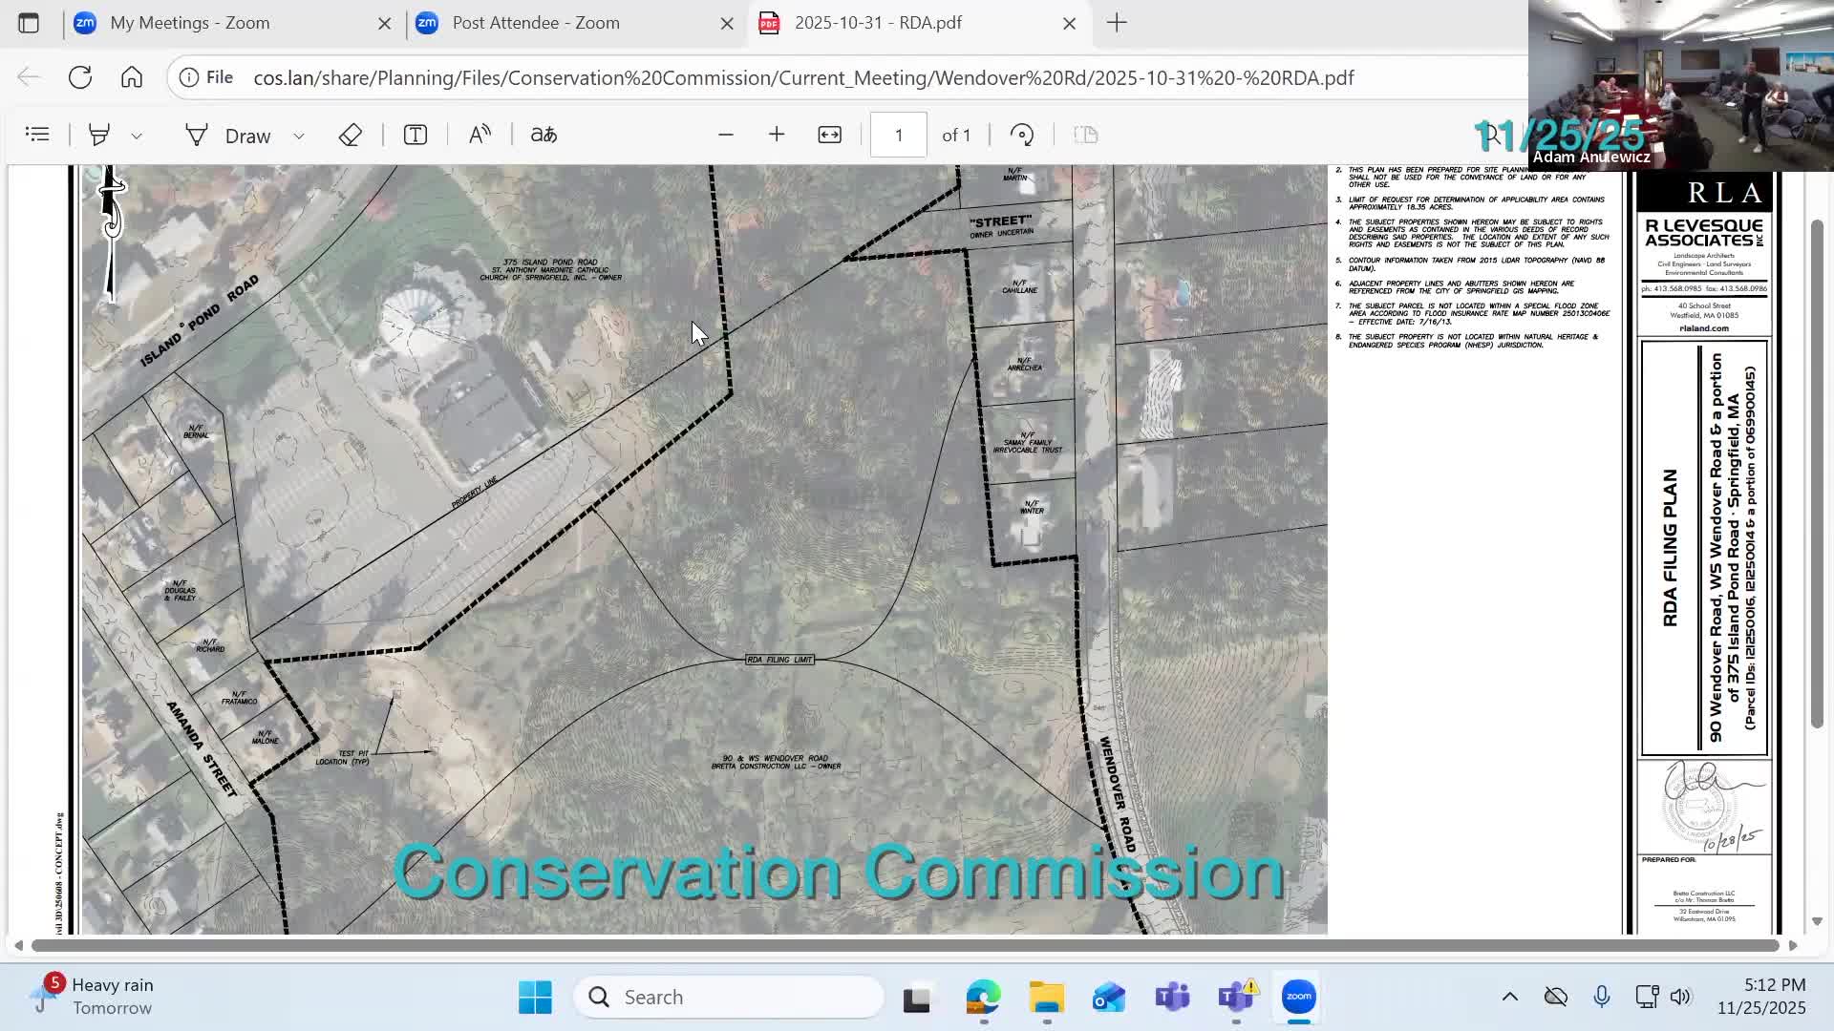Open the Translate document tool

(543, 134)
